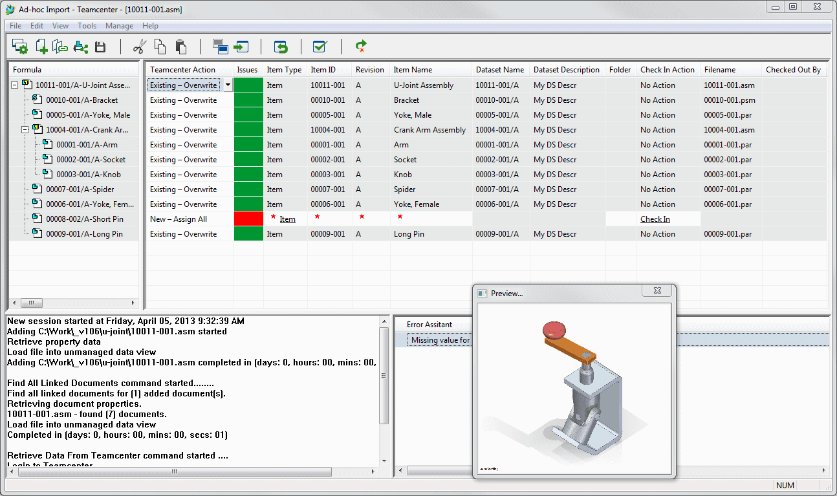Open Teamcenter Action dropdown for U-Joint Assembly
The image size is (837, 496).
tap(228, 85)
